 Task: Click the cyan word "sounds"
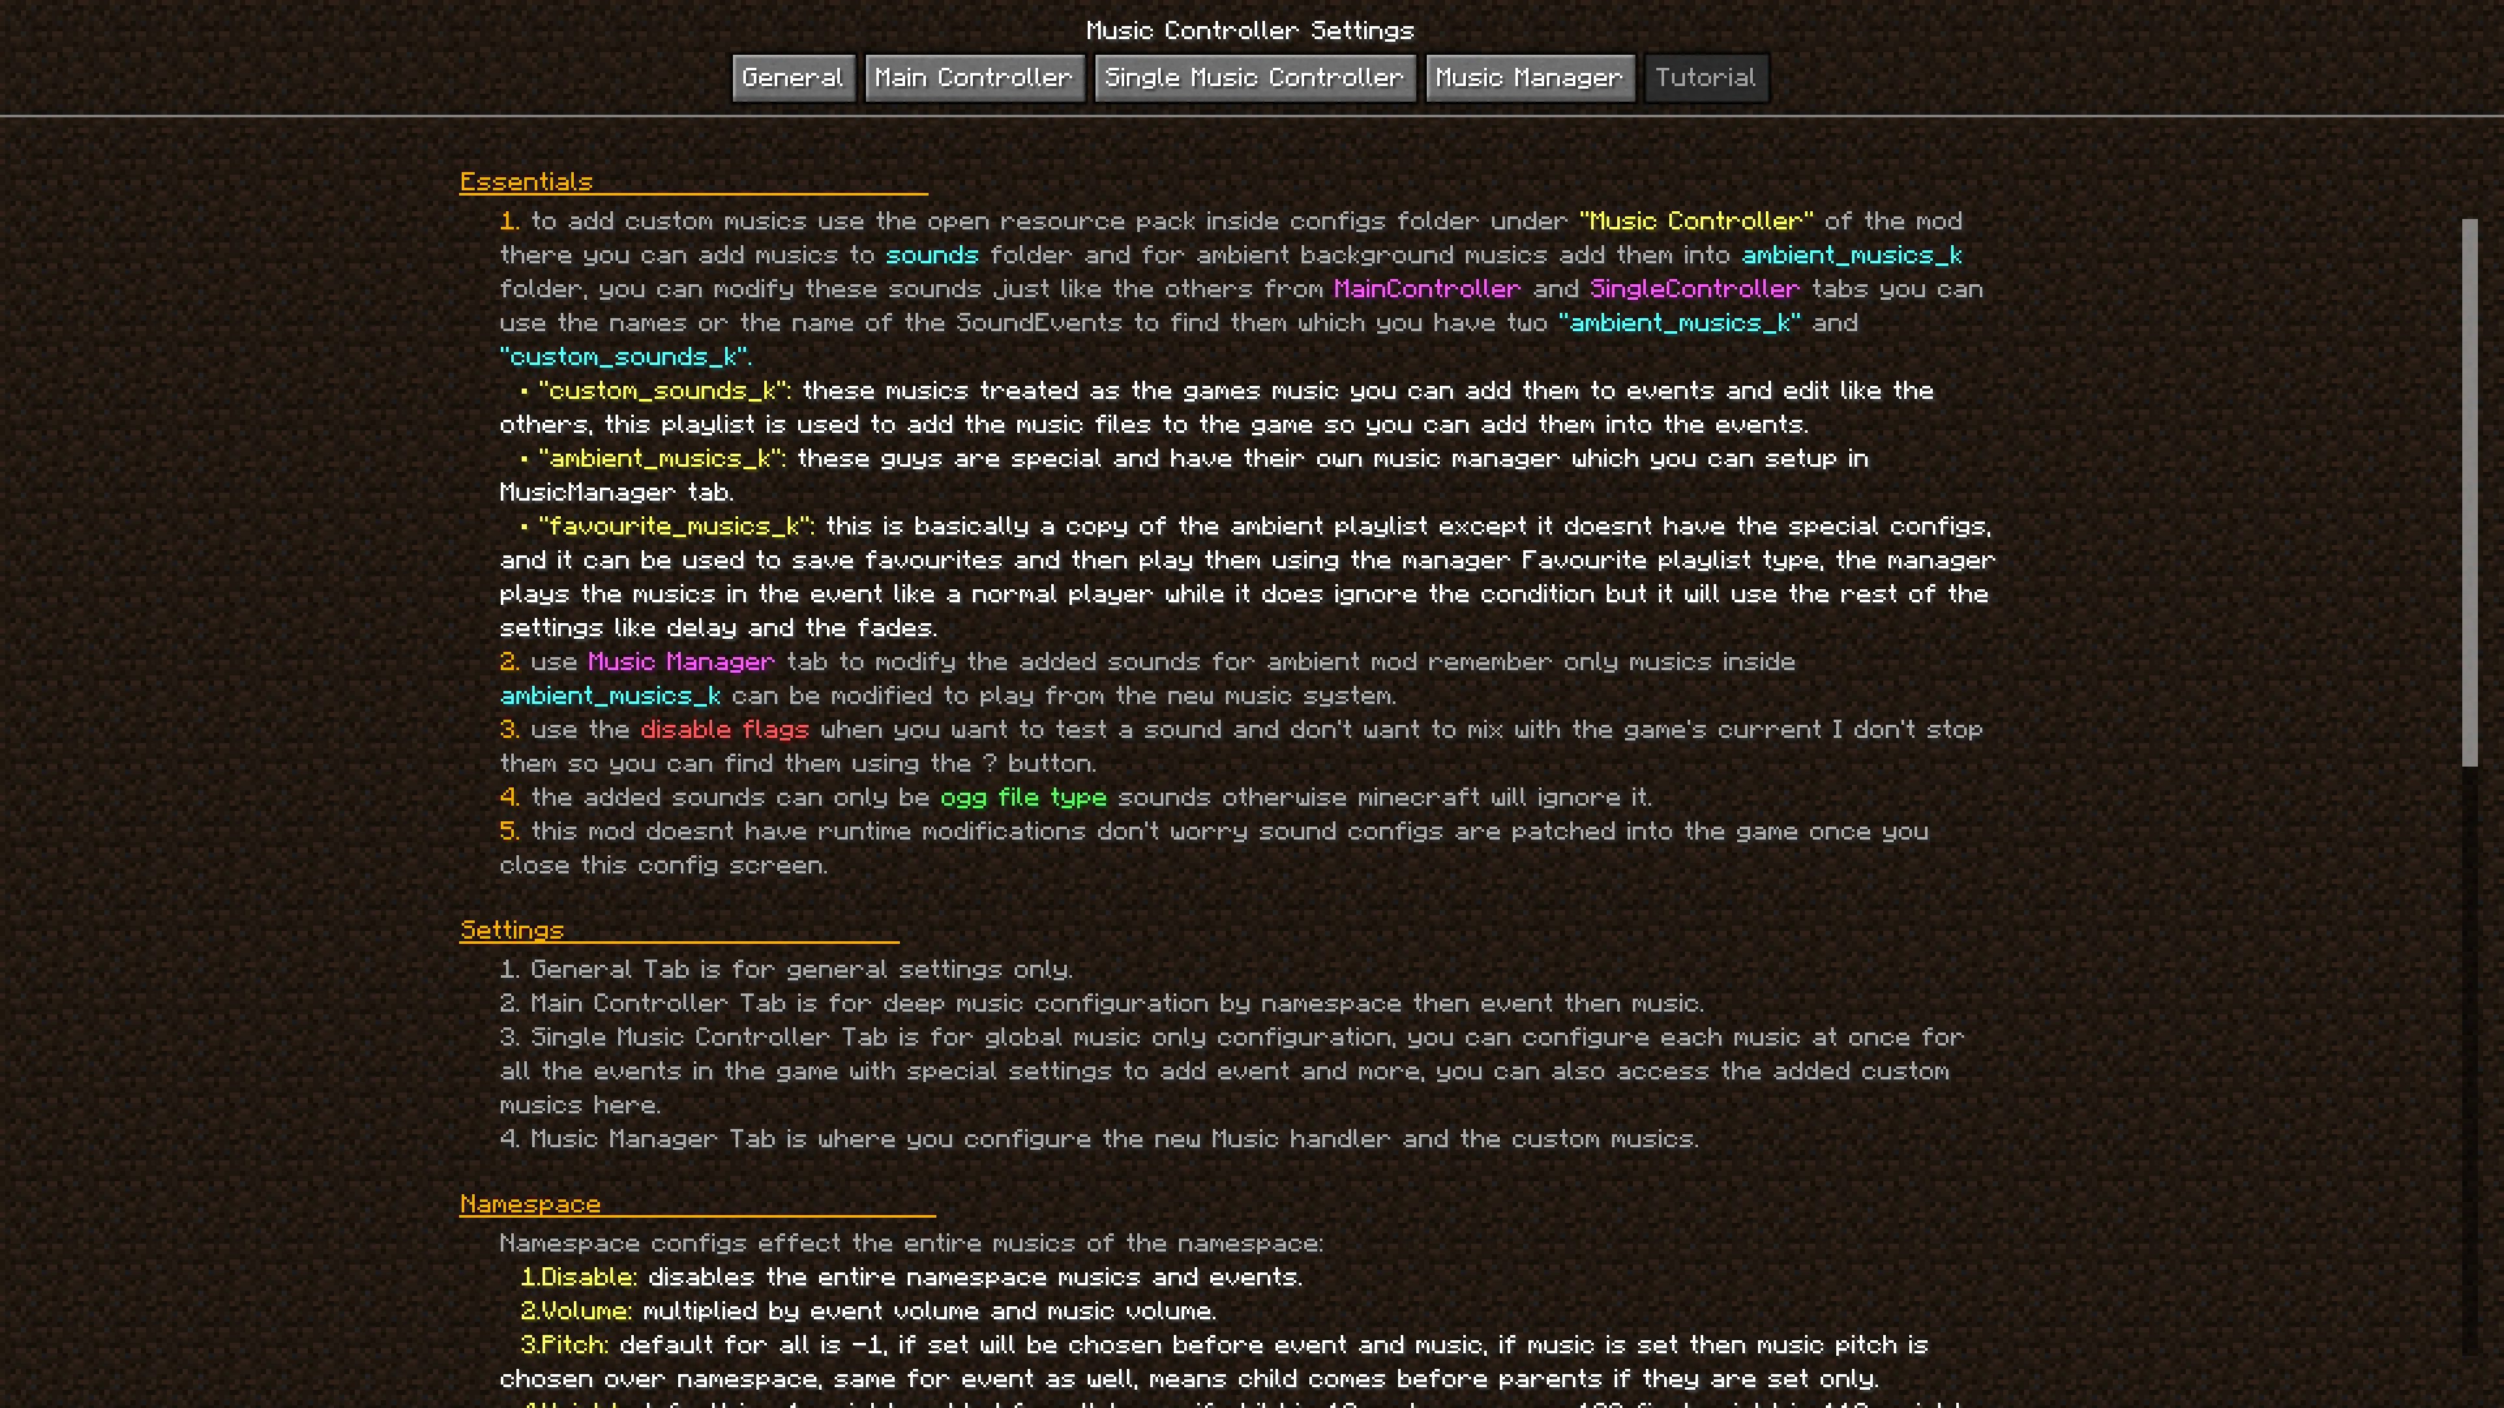(x=931, y=255)
